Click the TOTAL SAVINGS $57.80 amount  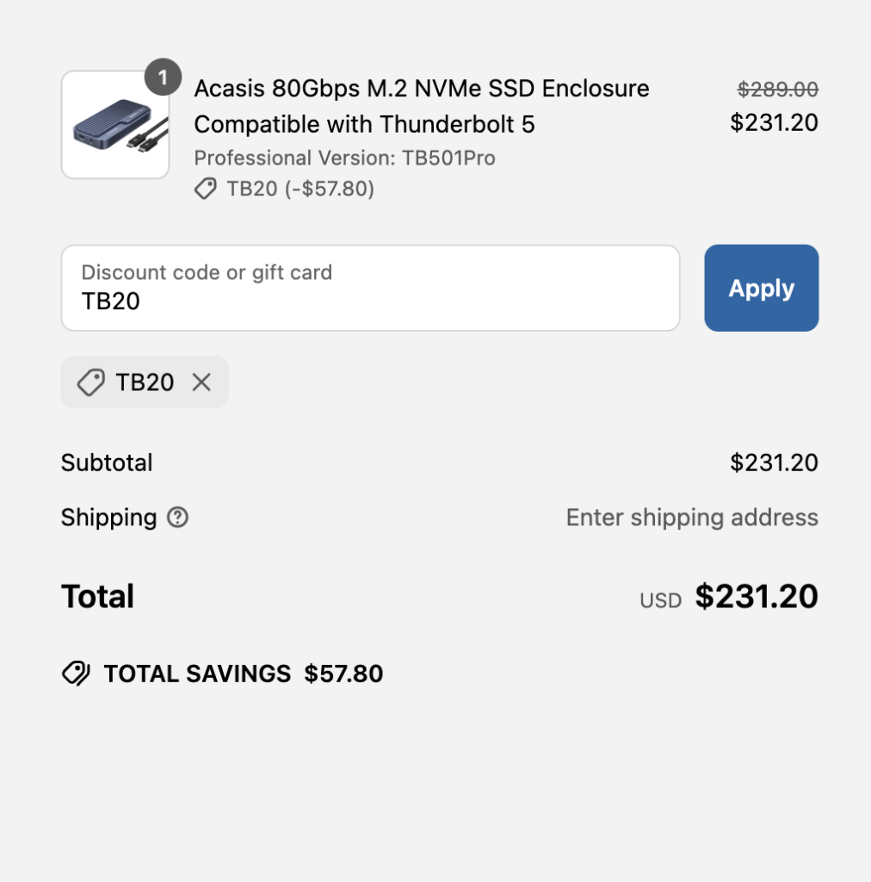pos(343,674)
